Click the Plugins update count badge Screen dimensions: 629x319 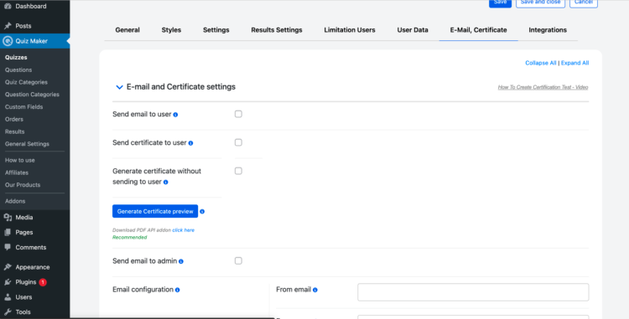(x=43, y=282)
